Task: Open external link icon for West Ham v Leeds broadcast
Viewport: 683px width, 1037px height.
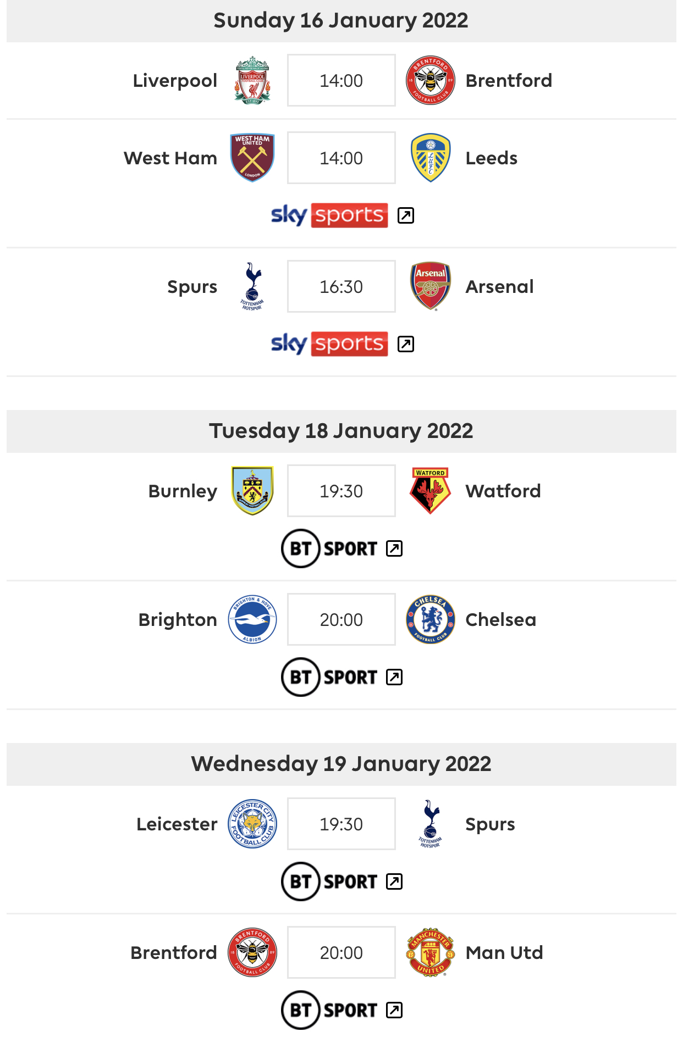Action: [x=406, y=215]
